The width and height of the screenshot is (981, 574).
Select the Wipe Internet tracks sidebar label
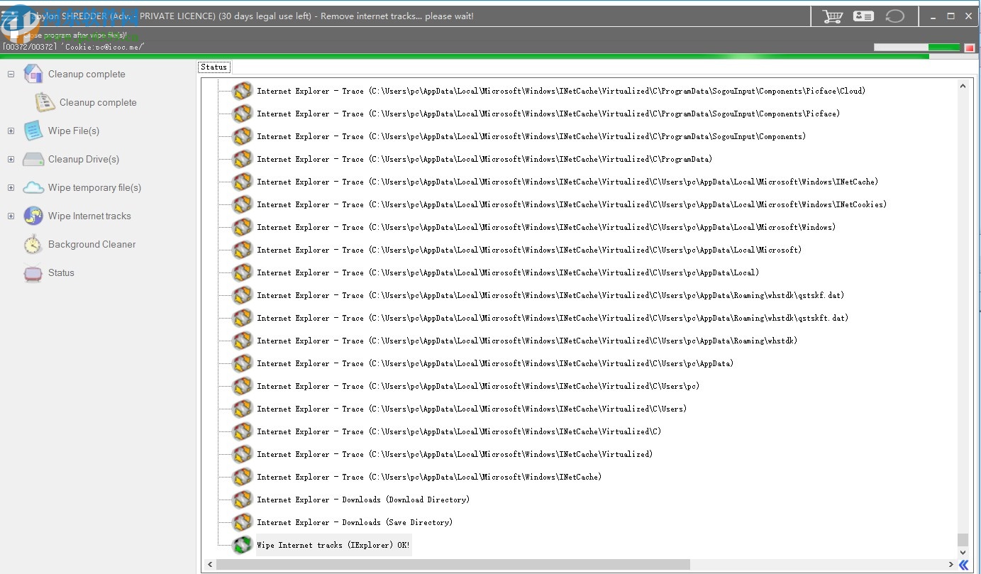point(89,216)
